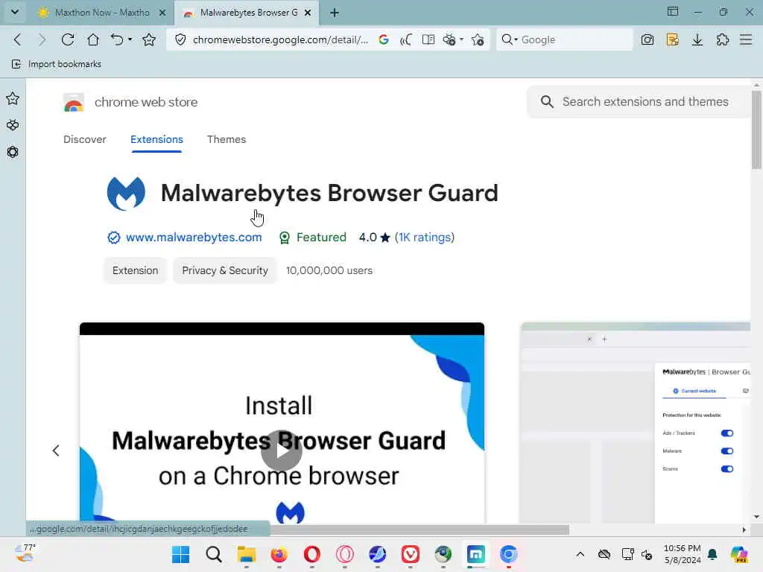Click the add favorite star icon in address bar
Image resolution: width=763 pixels, height=572 pixels.
coord(478,39)
